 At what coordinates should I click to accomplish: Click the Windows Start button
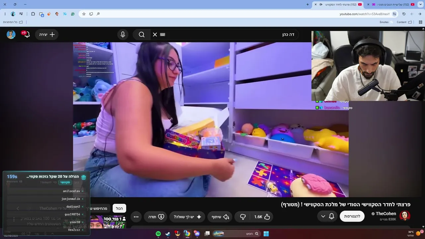[x=266, y=234]
